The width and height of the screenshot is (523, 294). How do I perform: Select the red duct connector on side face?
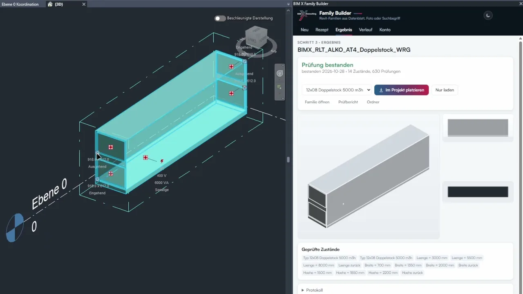(145, 157)
